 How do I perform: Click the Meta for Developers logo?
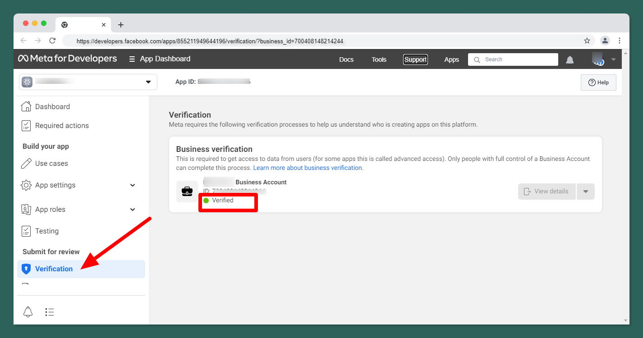click(x=68, y=59)
